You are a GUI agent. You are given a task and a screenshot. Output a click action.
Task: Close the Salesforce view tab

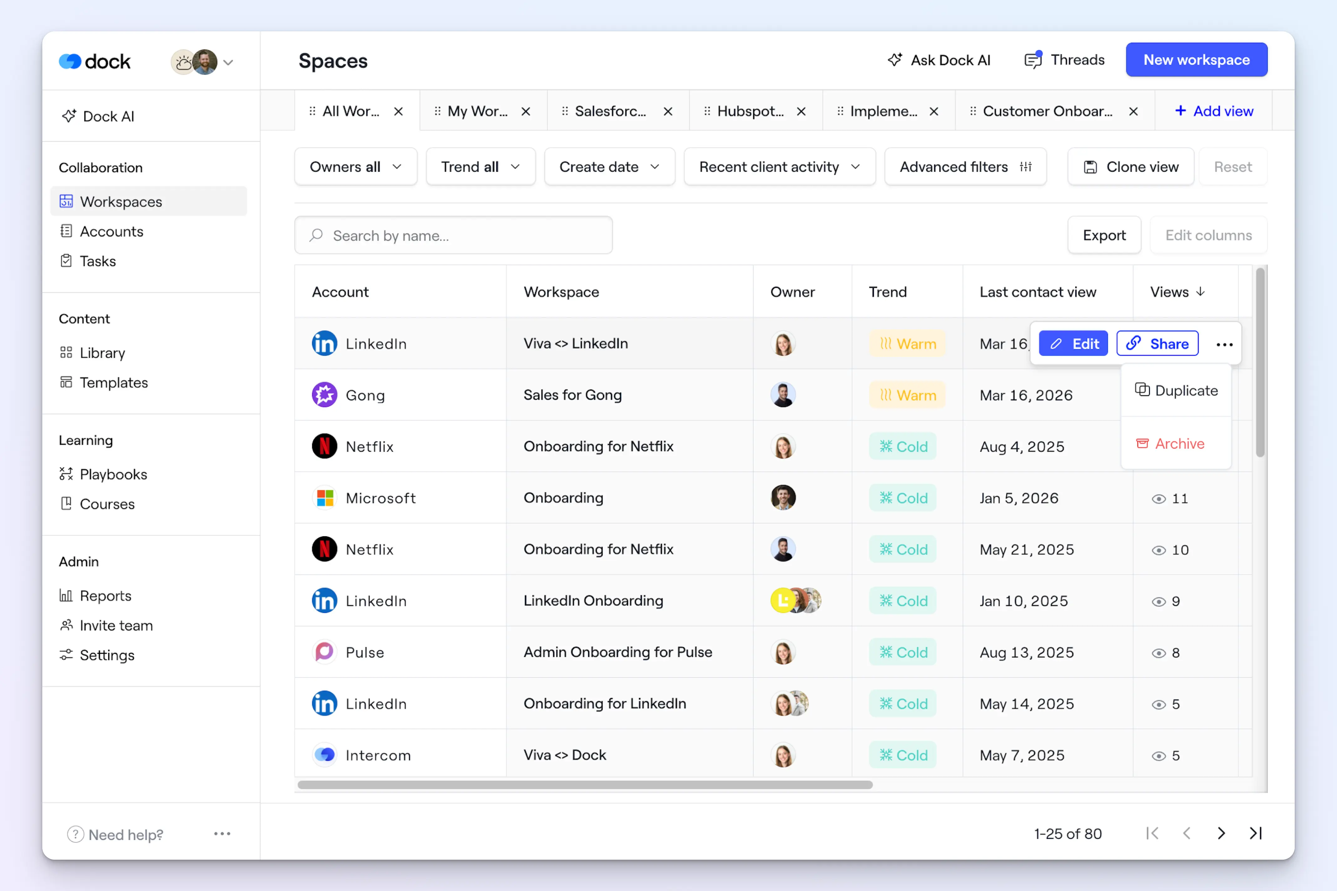(668, 111)
